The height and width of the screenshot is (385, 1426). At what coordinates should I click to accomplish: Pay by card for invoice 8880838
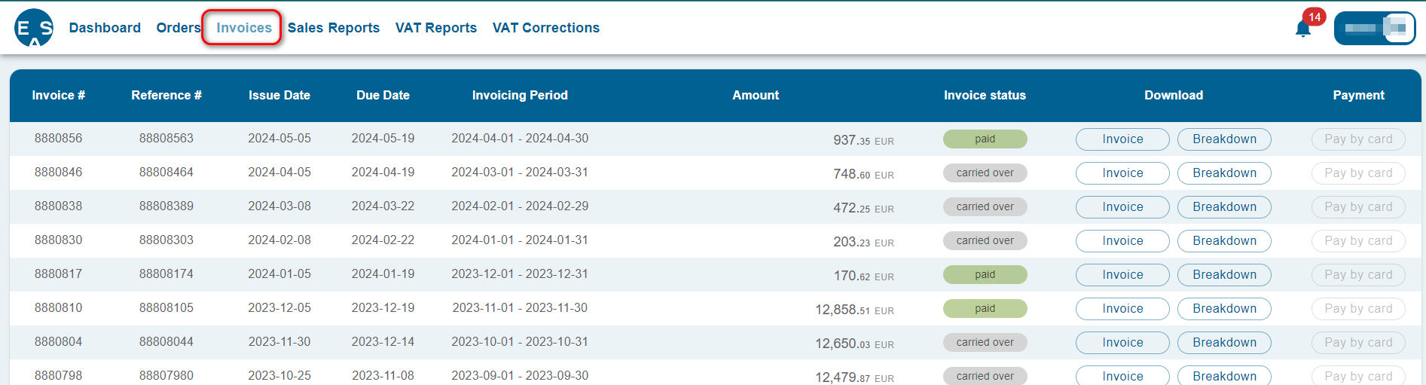tap(1358, 207)
